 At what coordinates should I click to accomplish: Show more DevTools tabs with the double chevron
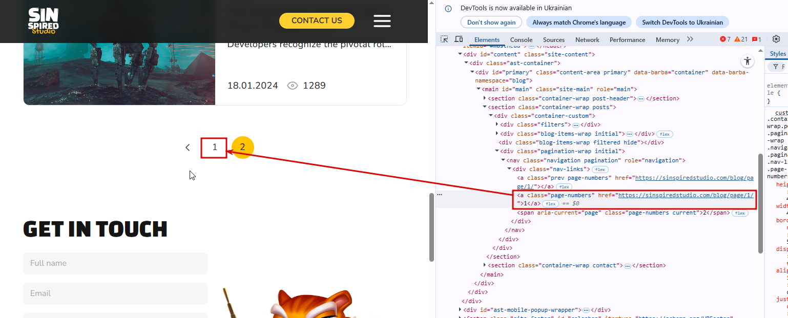[690, 39]
